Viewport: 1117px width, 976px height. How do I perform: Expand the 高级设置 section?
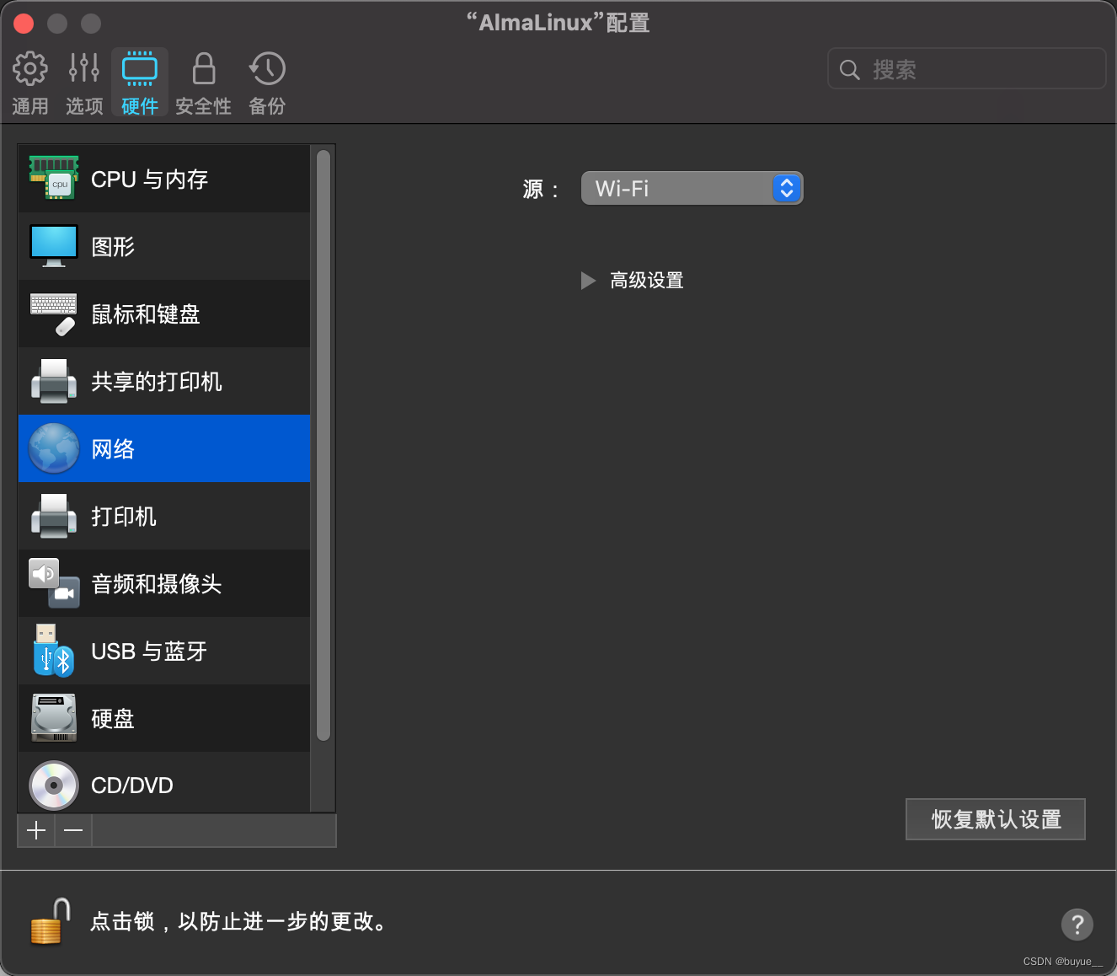(632, 281)
